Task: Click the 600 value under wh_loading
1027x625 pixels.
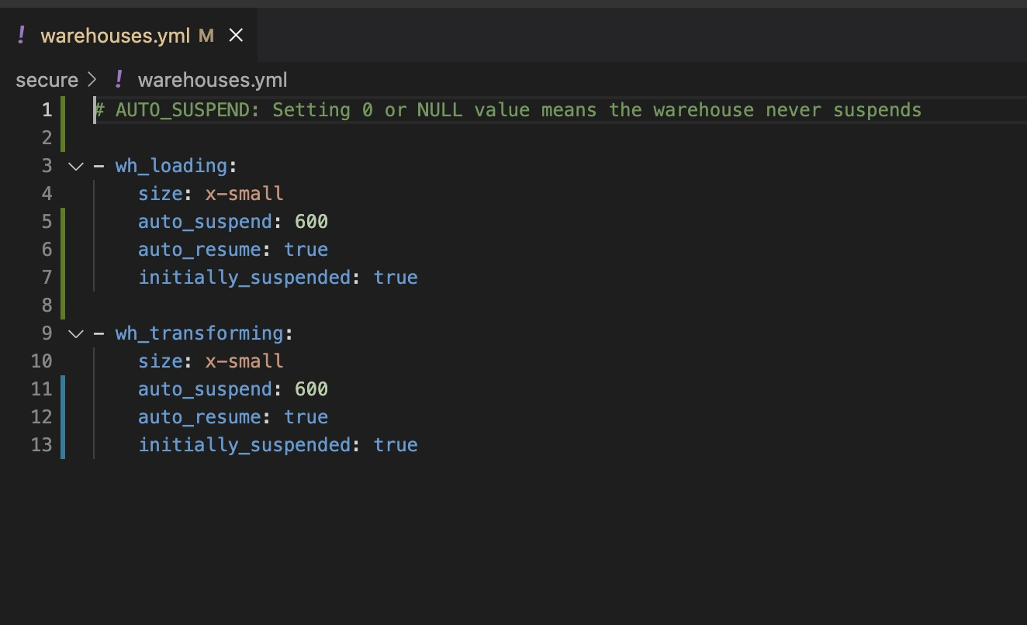Action: (311, 222)
